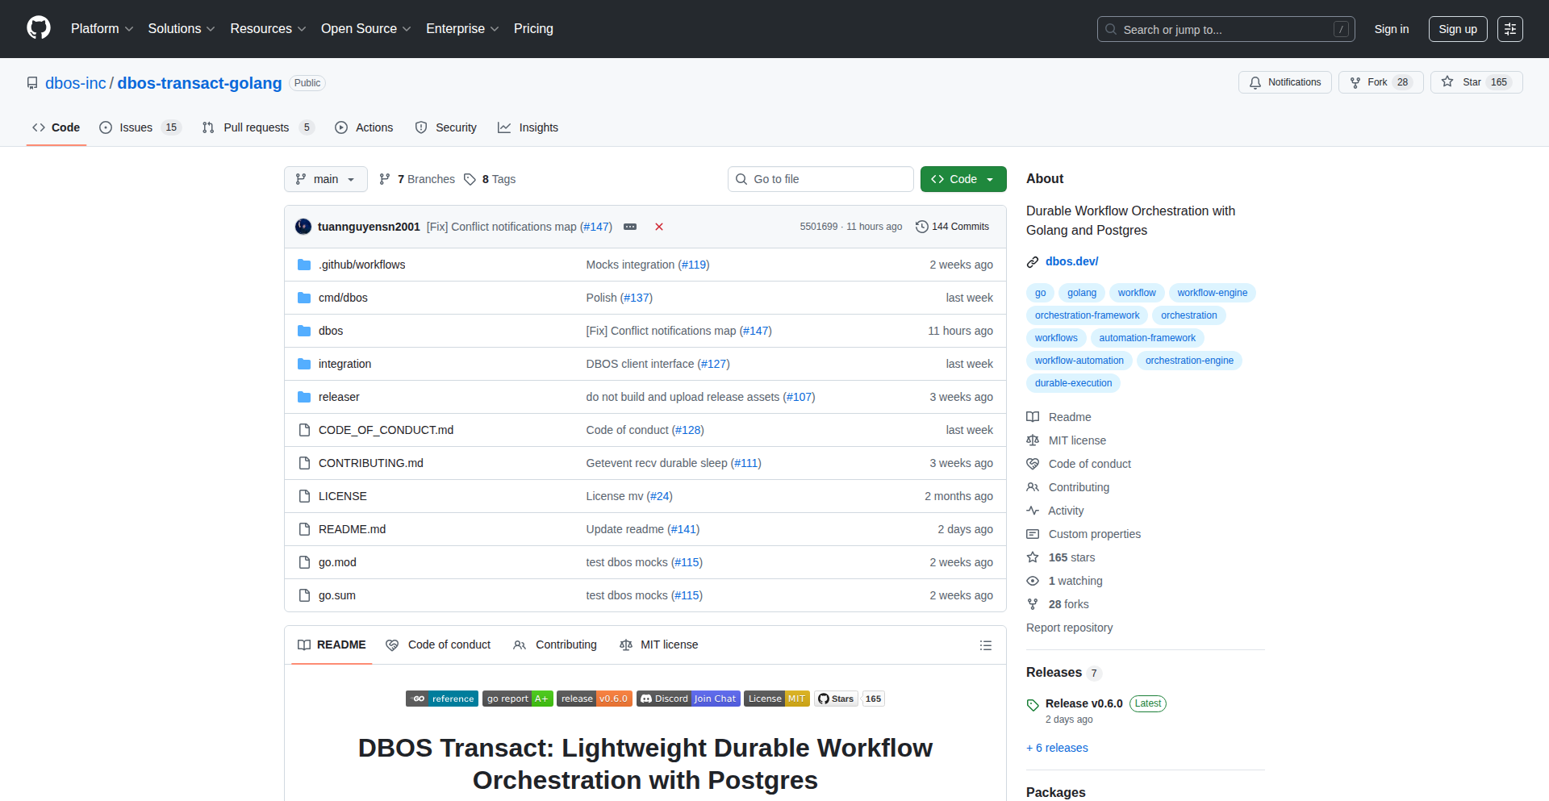Click the durable-execution topic tag

[x=1073, y=383]
